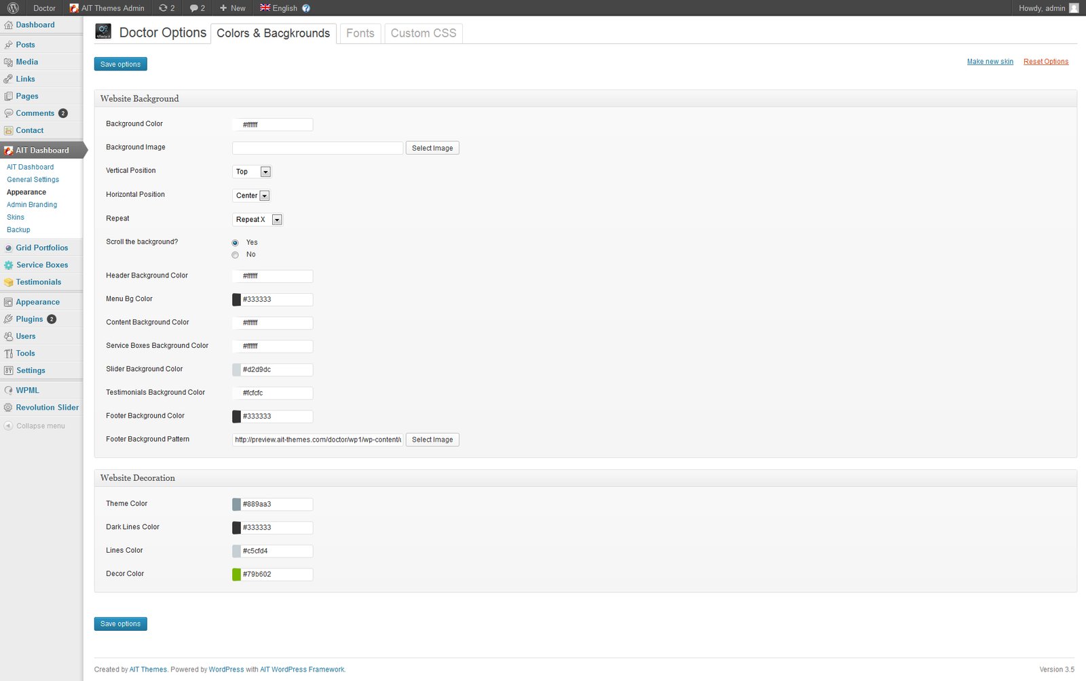
Task: Switch to Colors & Backgrounds tab
Action: click(274, 33)
